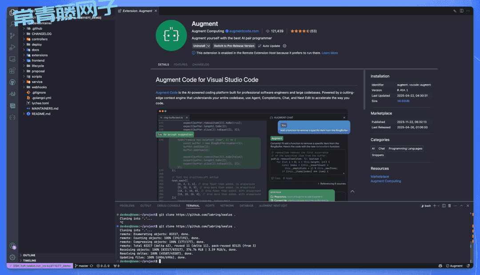The width and height of the screenshot is (480, 275).
Task: Select the bash terminal instance label
Action: 425,206
